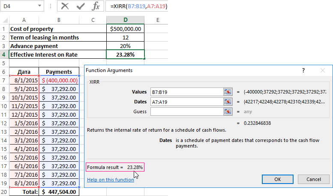Viewport: 333px width, 196px height.
Task: Select date cell 6/1/2016
Action: [x=24, y=166]
